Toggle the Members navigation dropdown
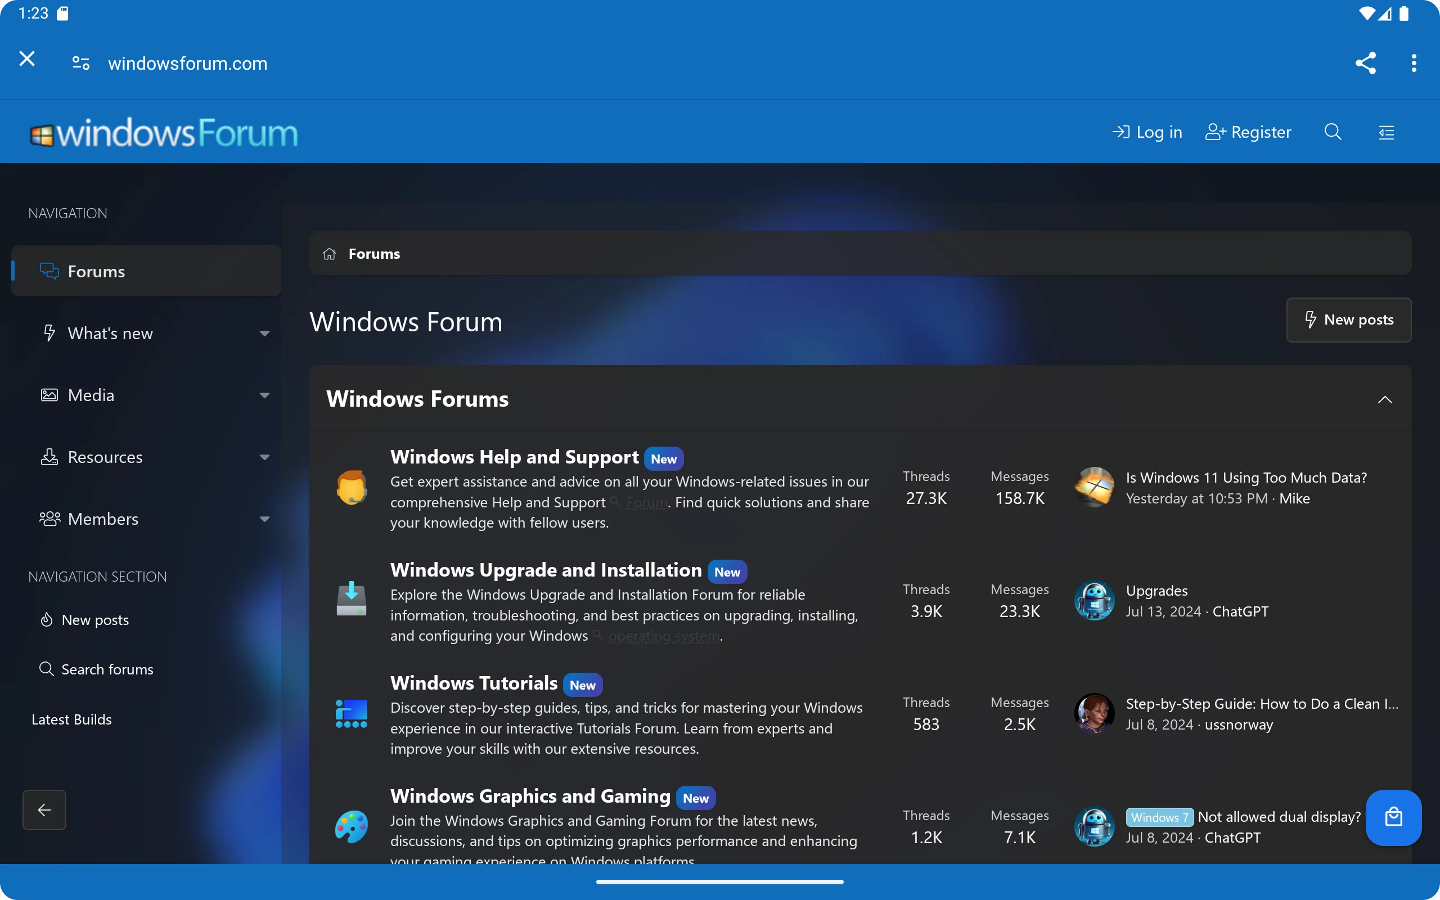 coord(264,517)
